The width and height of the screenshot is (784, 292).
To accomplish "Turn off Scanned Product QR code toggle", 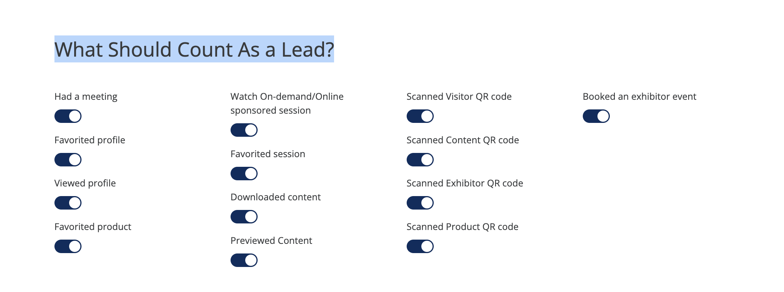I will [x=420, y=246].
